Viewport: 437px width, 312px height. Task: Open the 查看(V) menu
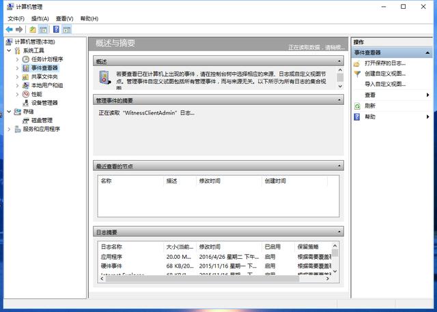click(x=65, y=18)
